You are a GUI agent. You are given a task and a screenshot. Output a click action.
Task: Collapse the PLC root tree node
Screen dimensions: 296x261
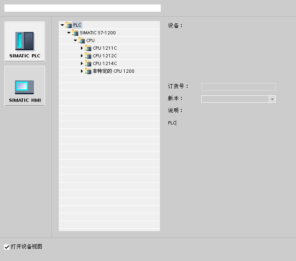tap(62, 25)
